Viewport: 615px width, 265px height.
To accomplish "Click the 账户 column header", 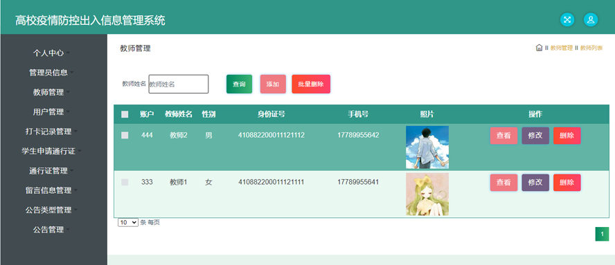I will [147, 114].
